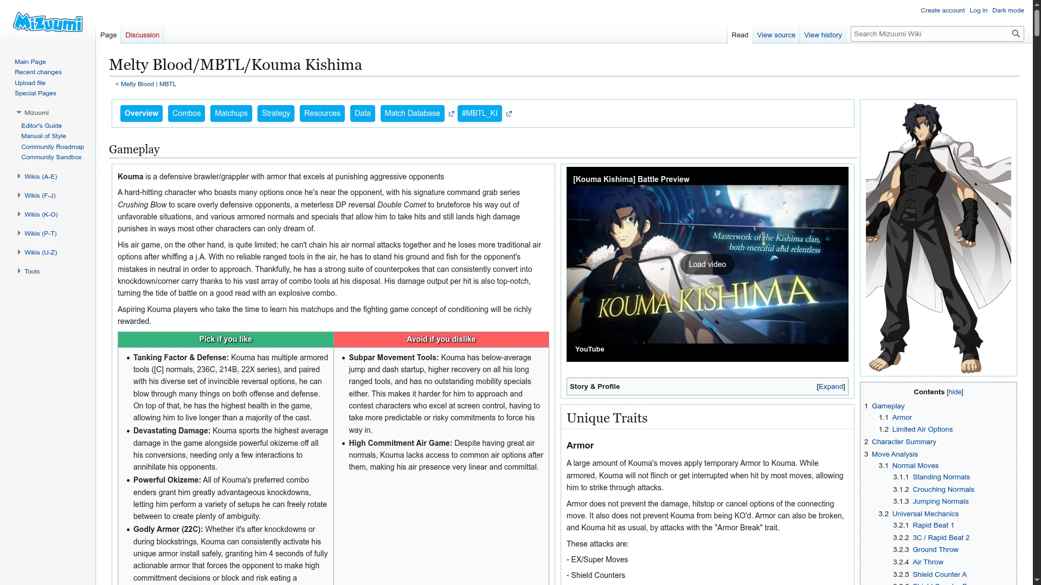The image size is (1041, 585).
Task: Expand the Story & Profile section
Action: click(831, 387)
